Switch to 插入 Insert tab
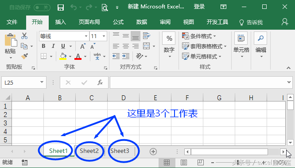The height and width of the screenshot is (168, 295). point(60,22)
